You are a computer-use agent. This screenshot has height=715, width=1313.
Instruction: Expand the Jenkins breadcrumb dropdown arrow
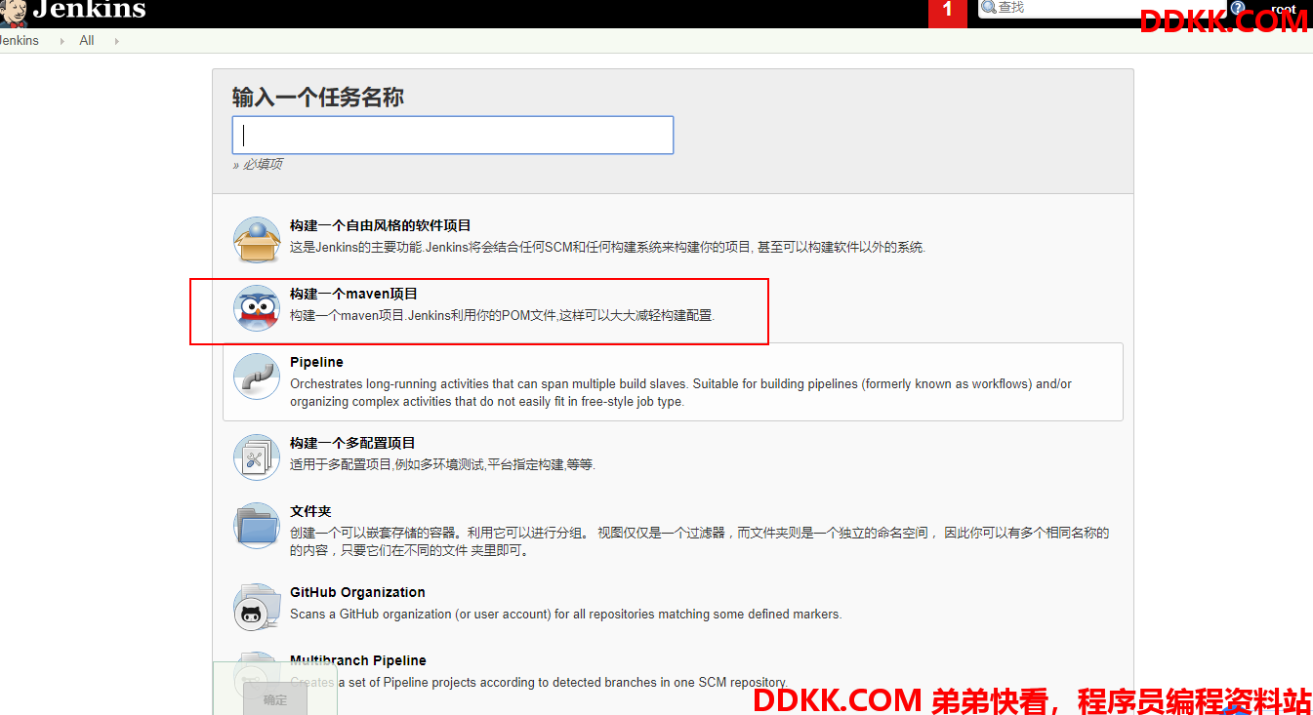coord(63,41)
